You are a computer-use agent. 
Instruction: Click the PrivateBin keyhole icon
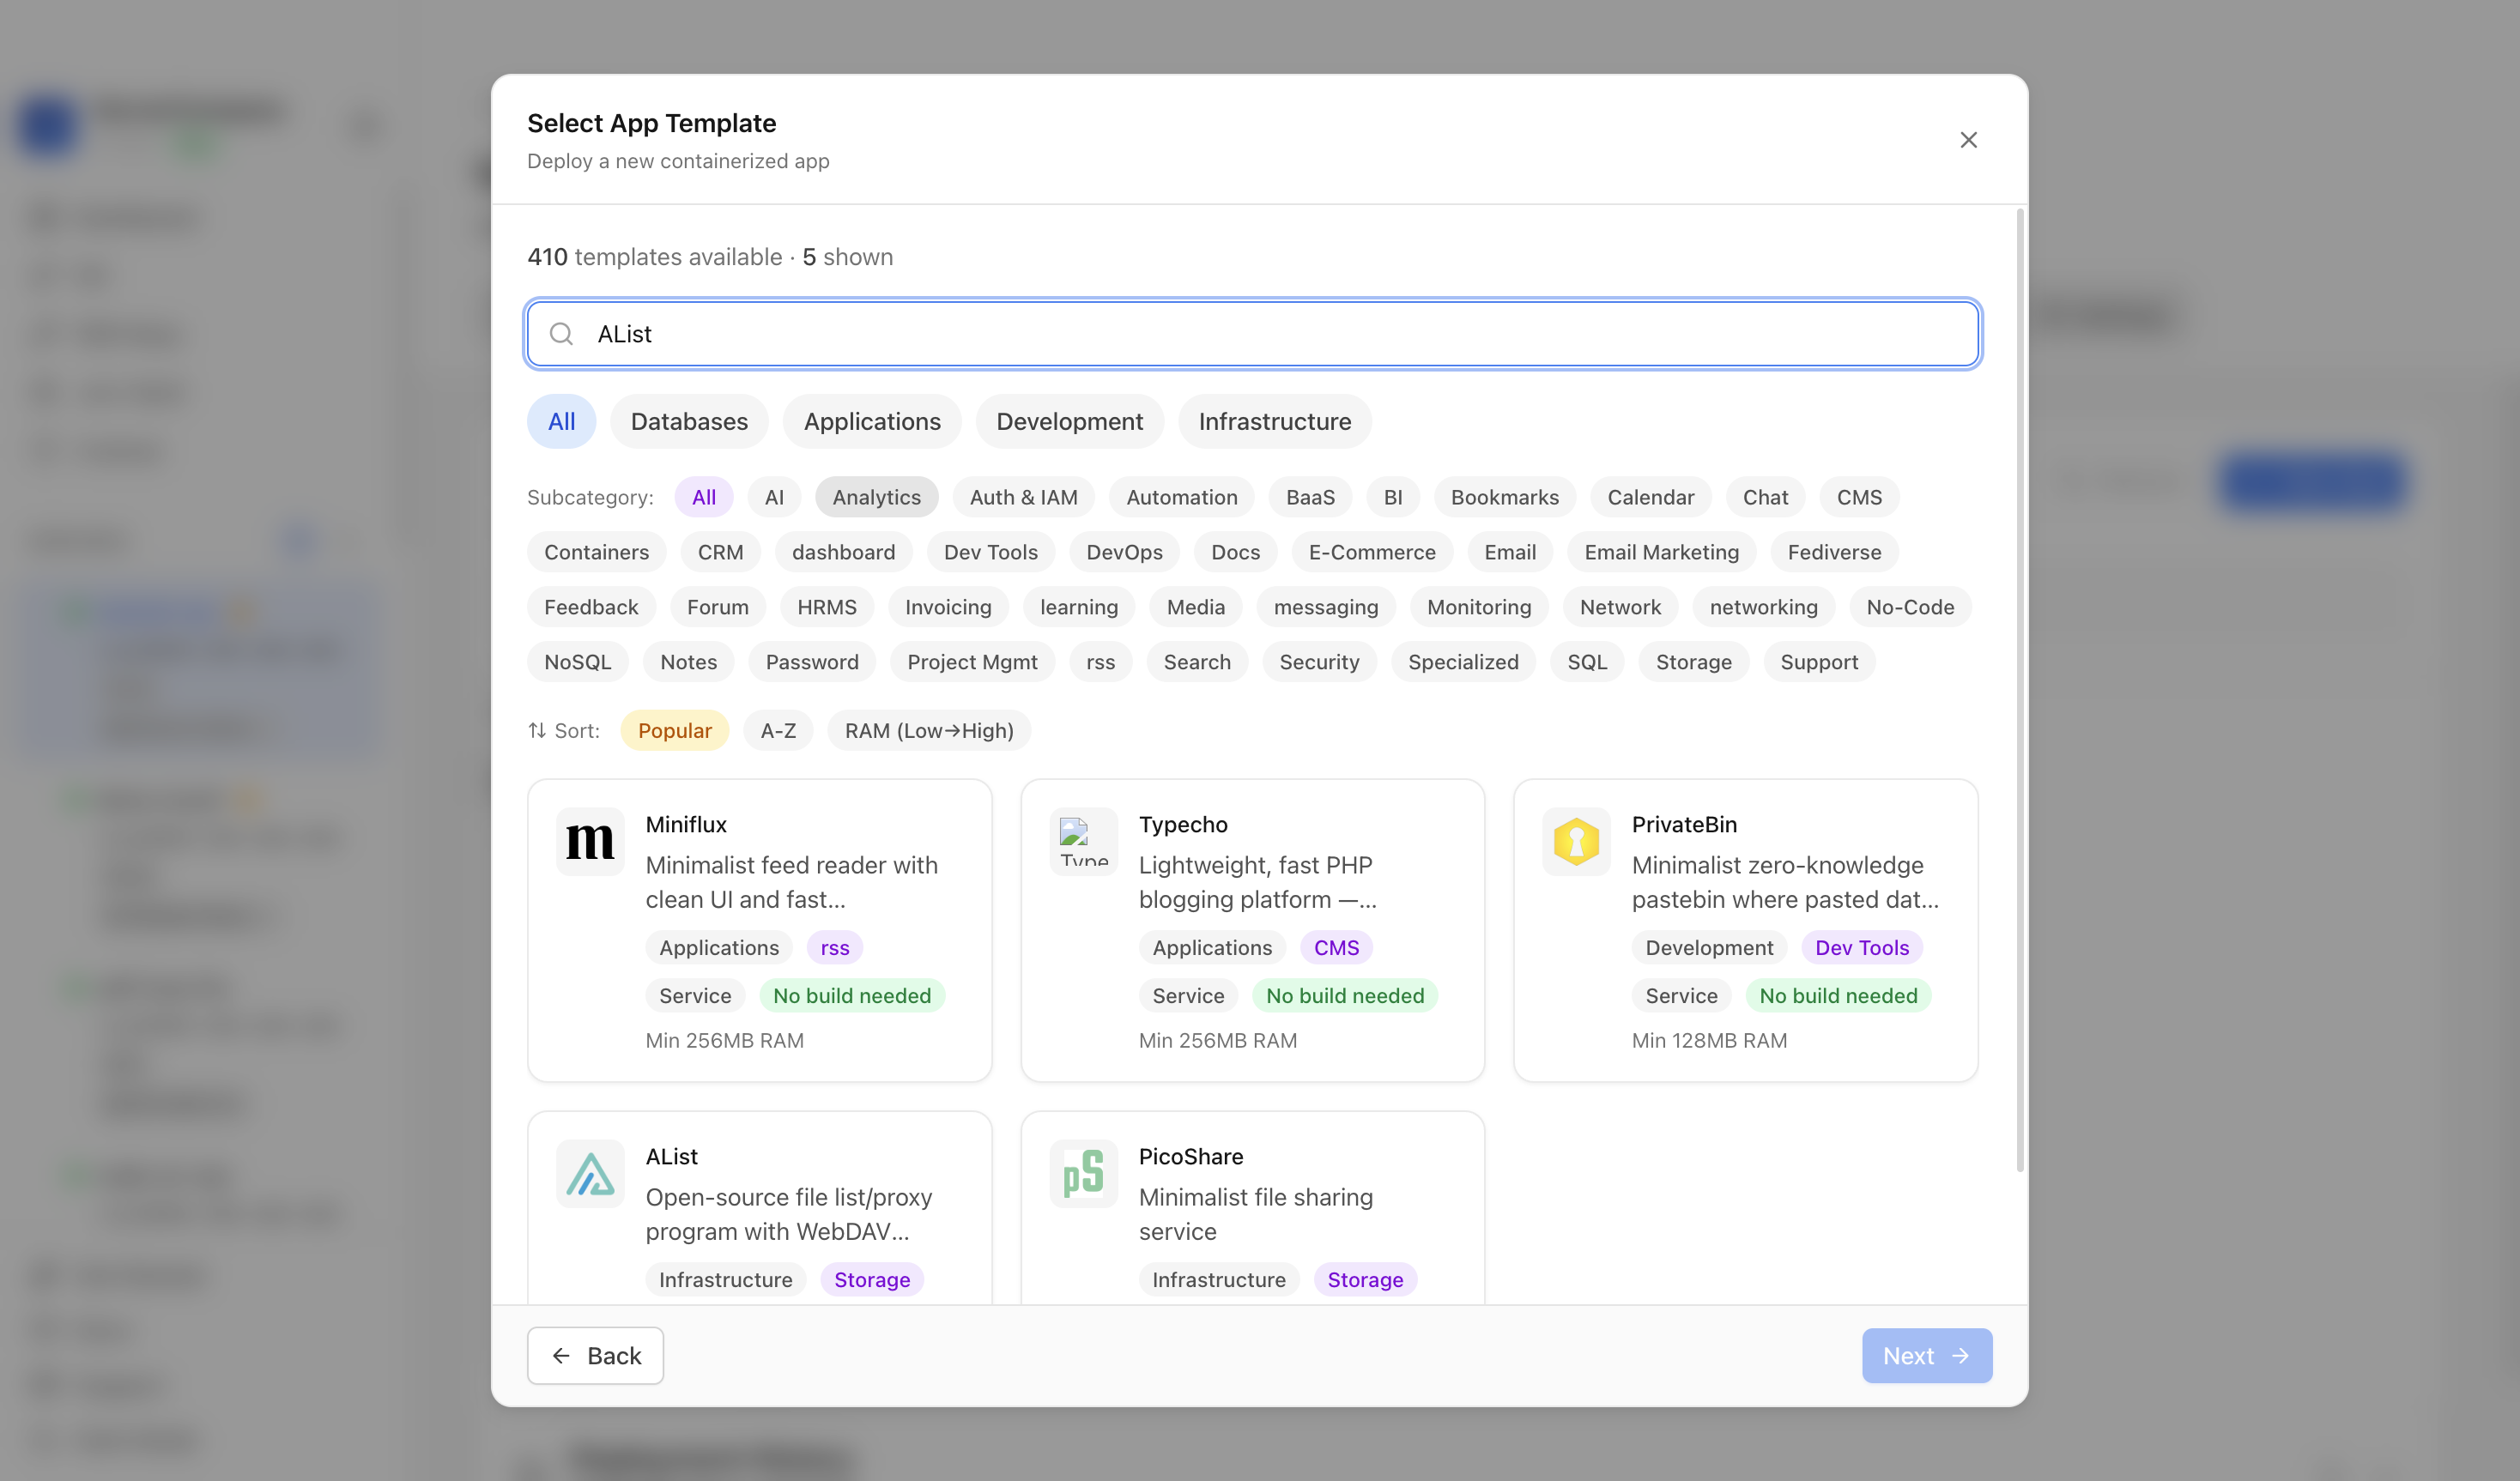tap(1576, 841)
